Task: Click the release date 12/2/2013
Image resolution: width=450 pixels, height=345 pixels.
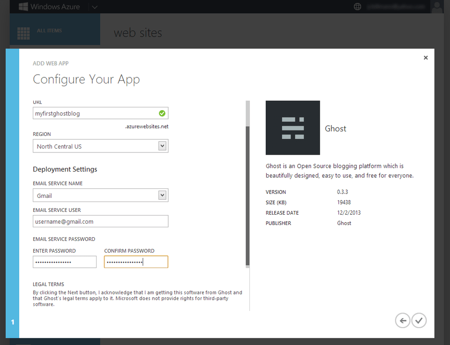Action: pos(349,213)
